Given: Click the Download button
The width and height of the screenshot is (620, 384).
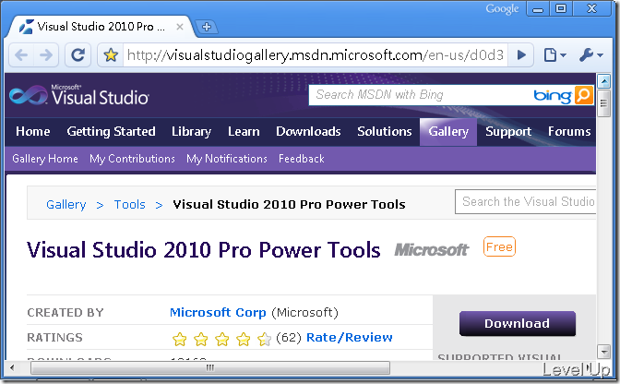Looking at the screenshot, I should tap(518, 323).
